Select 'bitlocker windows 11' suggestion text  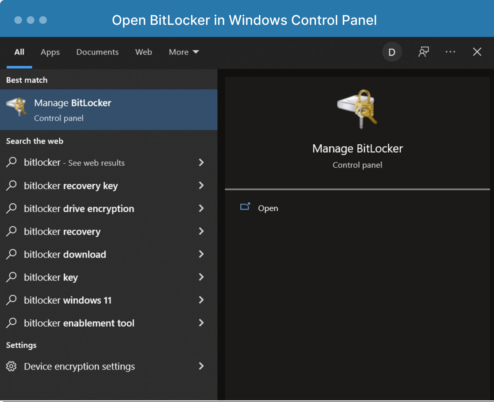pos(68,300)
